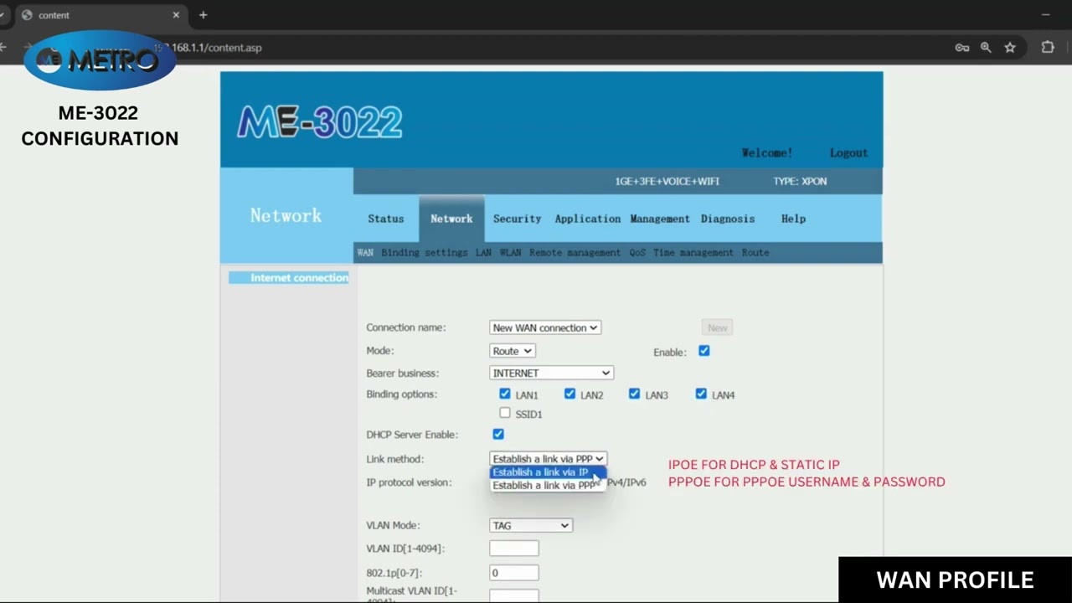Open a new browser tab
Viewport: 1072px width, 603px height.
(203, 15)
